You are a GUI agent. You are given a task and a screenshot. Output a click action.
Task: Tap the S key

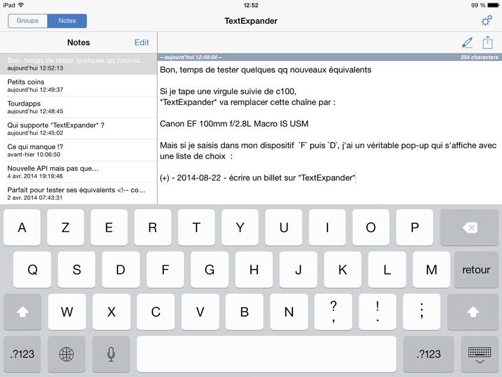pyautogui.click(x=77, y=270)
